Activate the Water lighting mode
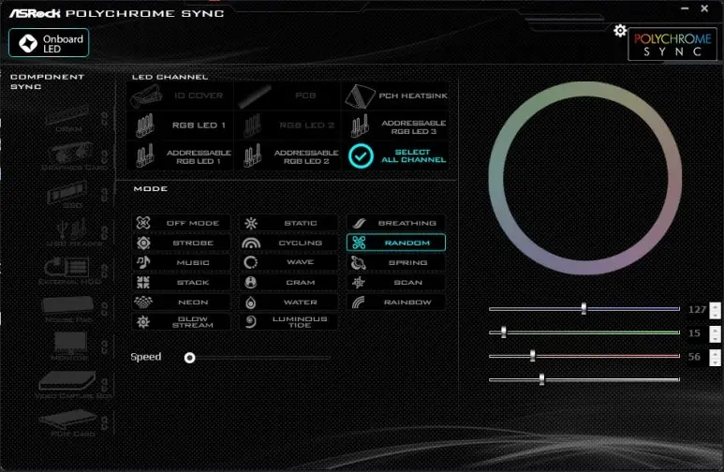 tap(288, 302)
